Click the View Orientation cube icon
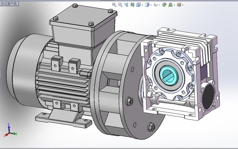 [x=138, y=5]
